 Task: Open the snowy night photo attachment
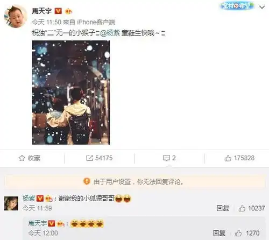71,93
